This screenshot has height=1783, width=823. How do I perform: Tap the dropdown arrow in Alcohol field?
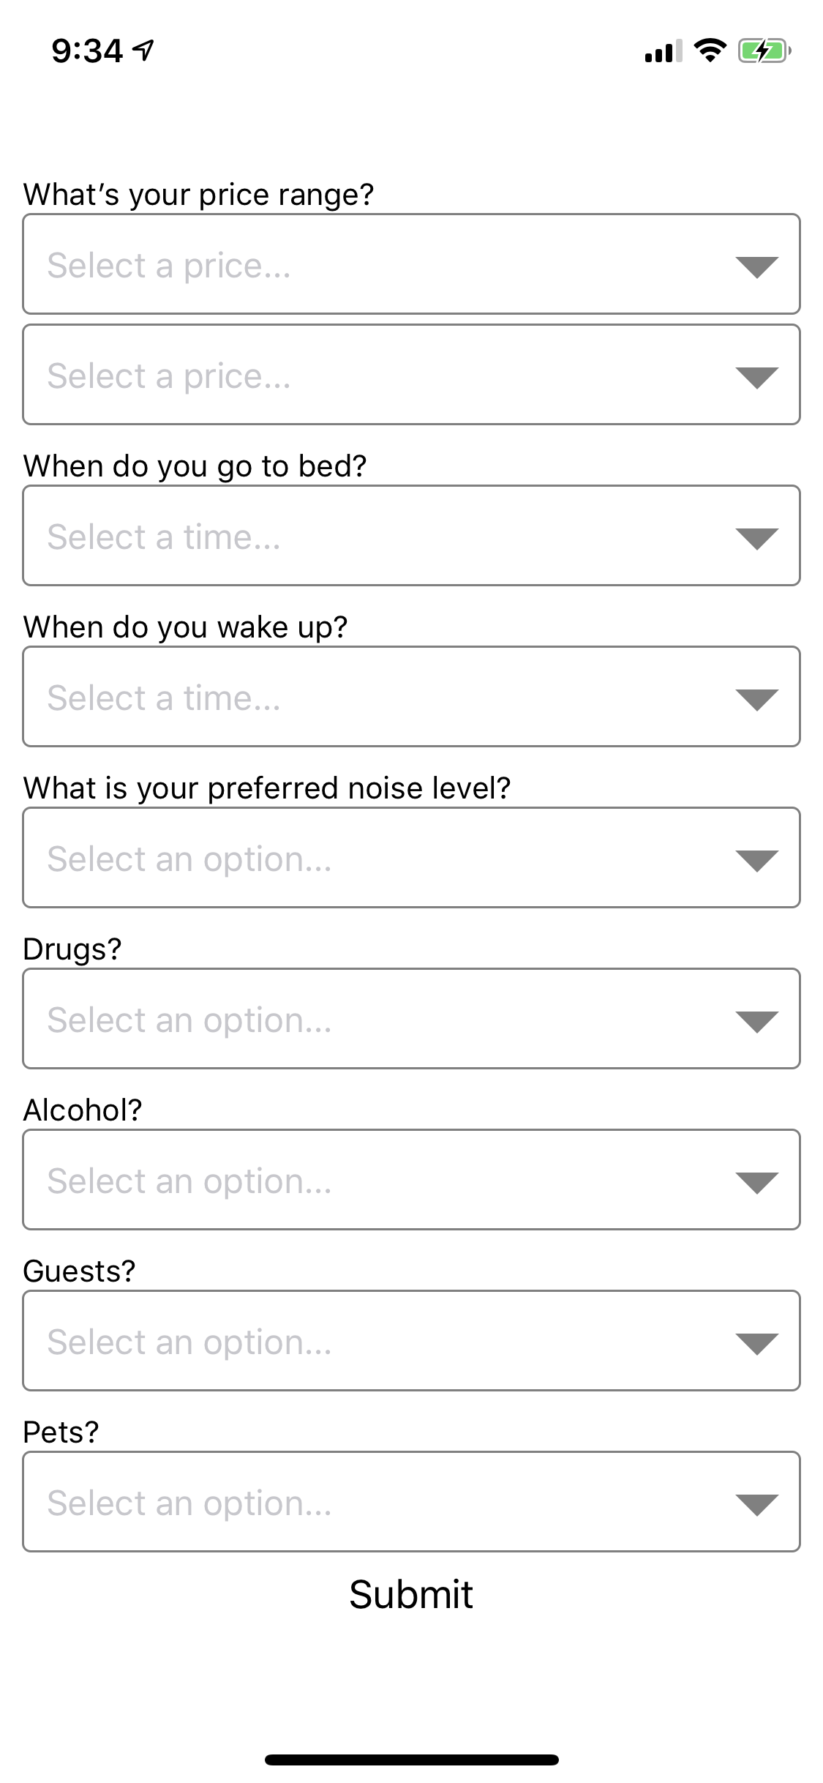coord(756,1182)
